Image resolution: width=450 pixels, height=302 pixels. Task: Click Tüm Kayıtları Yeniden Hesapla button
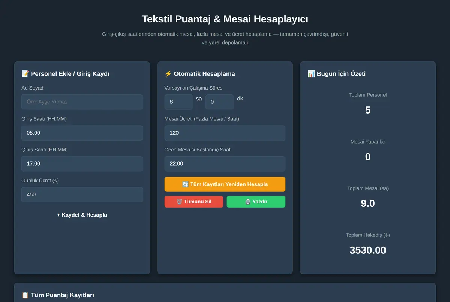coord(225,184)
